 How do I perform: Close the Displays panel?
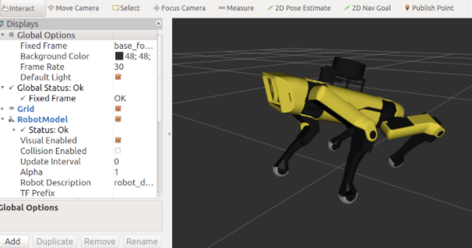point(159,24)
